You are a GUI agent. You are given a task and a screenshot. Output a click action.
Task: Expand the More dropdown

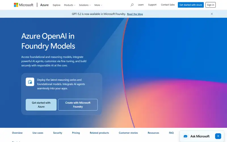98,5
